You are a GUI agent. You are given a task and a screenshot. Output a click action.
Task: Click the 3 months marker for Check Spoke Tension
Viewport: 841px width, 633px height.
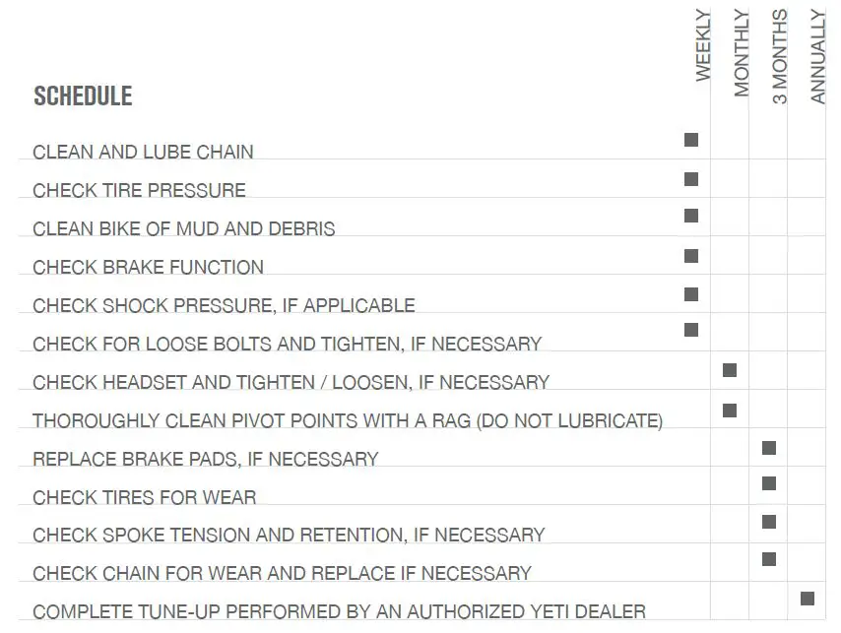click(x=769, y=522)
